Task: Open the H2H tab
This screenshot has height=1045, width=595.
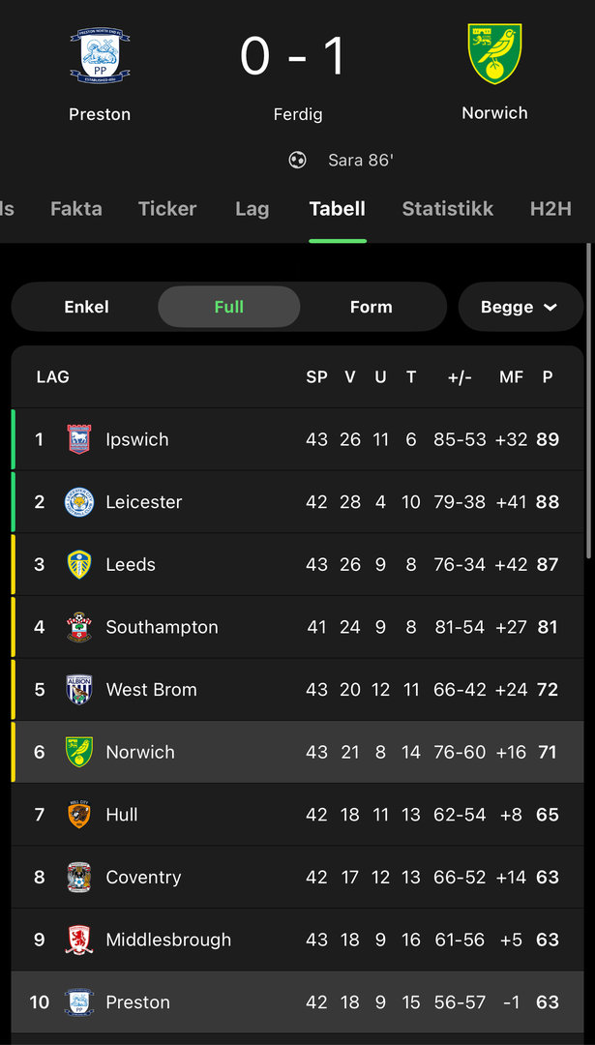Action: point(550,209)
